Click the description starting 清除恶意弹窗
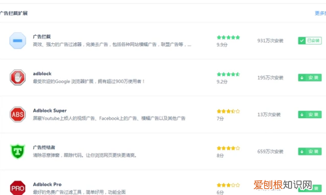Viewport: 326px width, 195px height. (85, 155)
